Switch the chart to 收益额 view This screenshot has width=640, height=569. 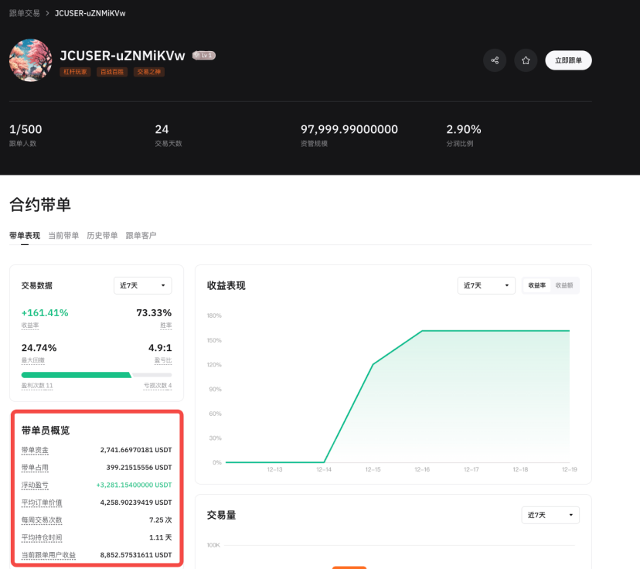[564, 285]
